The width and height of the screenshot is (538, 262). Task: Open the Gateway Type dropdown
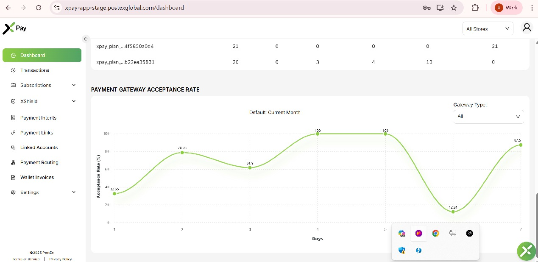pyautogui.click(x=488, y=116)
